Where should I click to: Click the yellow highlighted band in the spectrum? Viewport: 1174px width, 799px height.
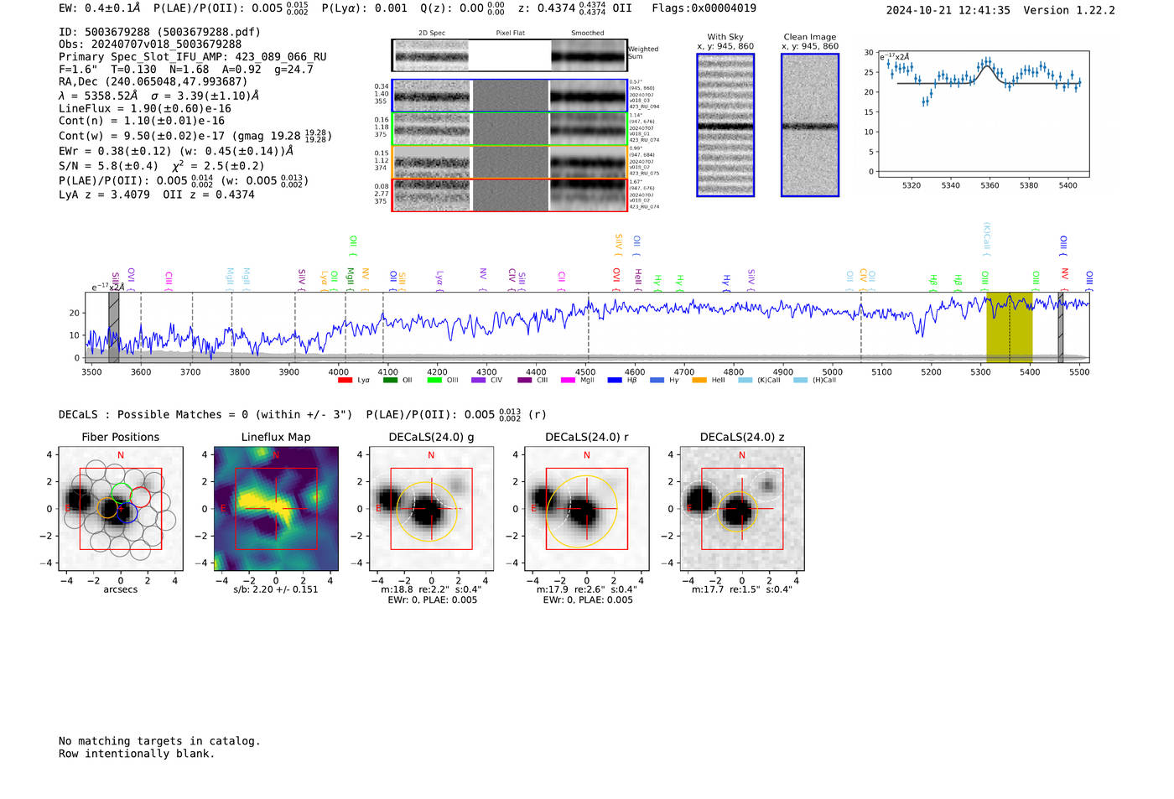1009,328
